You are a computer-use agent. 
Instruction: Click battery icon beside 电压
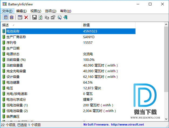pyautogui.click(x=4, y=88)
